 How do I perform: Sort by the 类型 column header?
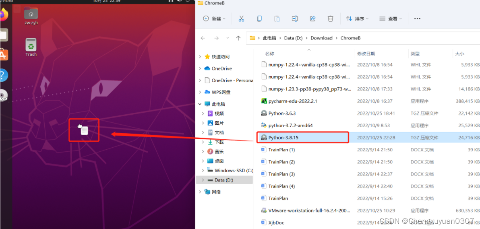[415, 54]
